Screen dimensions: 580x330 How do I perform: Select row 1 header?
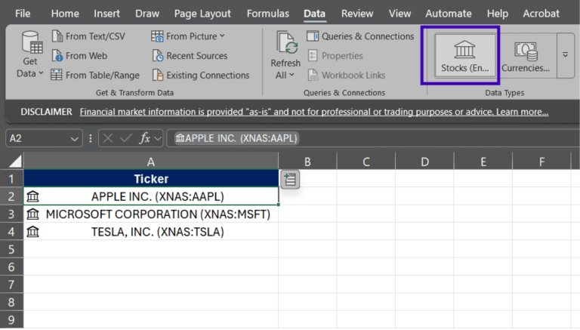[x=11, y=179]
